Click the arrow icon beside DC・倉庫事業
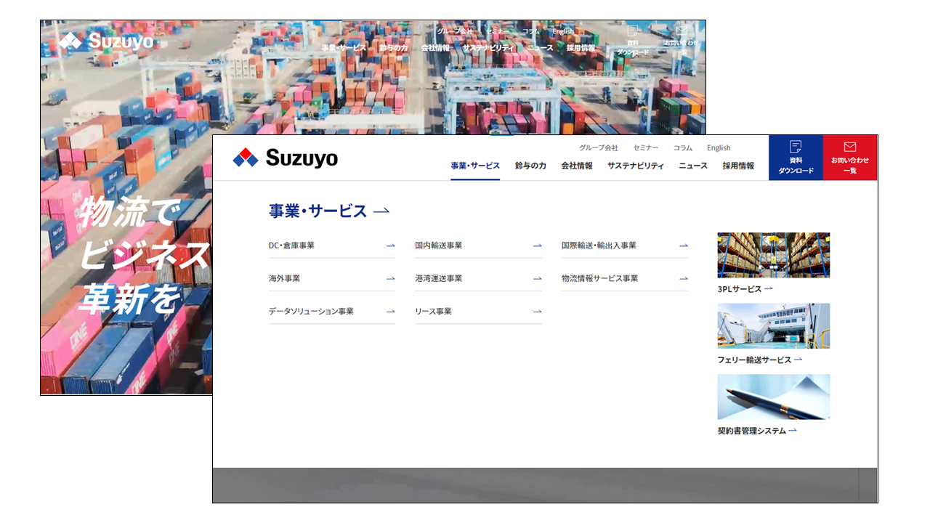Image resolution: width=930 pixels, height=523 pixels. point(390,246)
